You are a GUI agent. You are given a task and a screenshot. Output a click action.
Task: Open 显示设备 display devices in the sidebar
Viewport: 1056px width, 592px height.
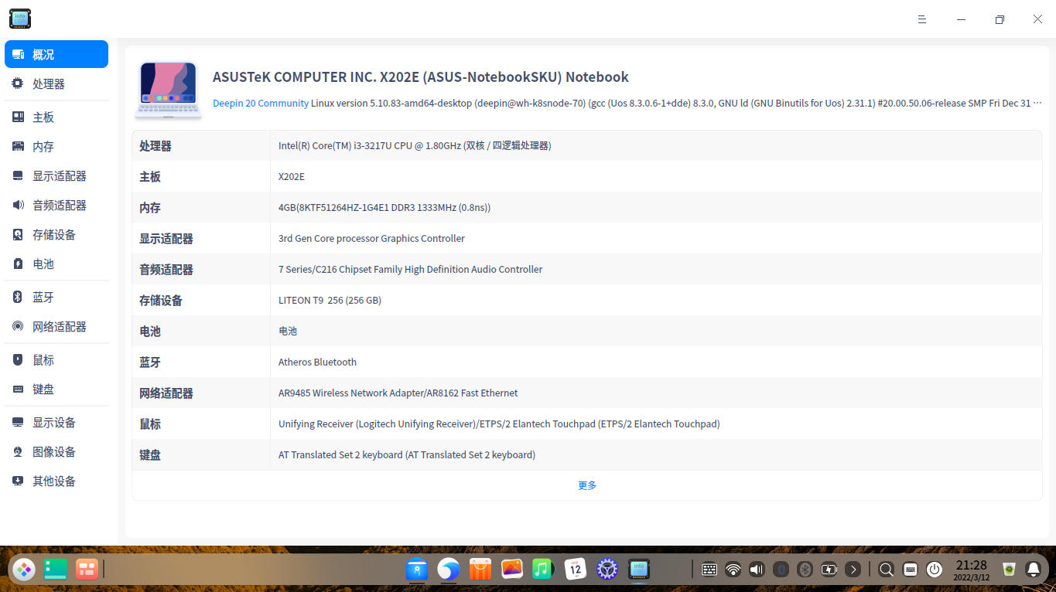pyautogui.click(x=56, y=422)
